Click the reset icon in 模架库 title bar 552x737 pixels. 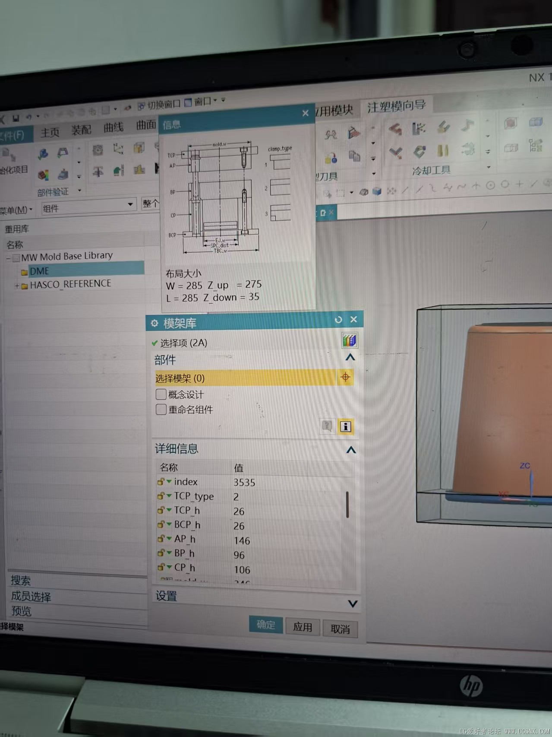coord(338,320)
